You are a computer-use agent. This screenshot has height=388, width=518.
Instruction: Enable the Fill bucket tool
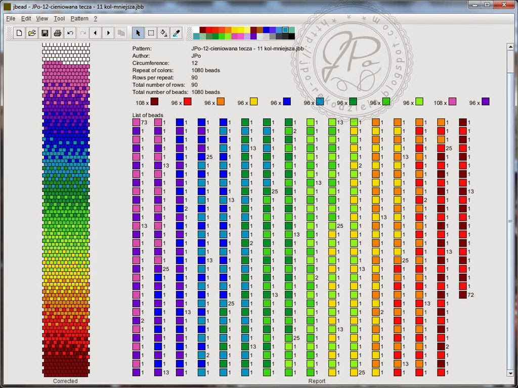click(163, 33)
